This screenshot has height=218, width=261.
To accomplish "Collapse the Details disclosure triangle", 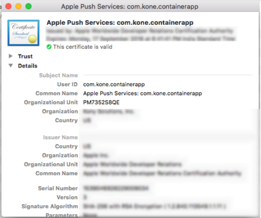I will coord(11,66).
